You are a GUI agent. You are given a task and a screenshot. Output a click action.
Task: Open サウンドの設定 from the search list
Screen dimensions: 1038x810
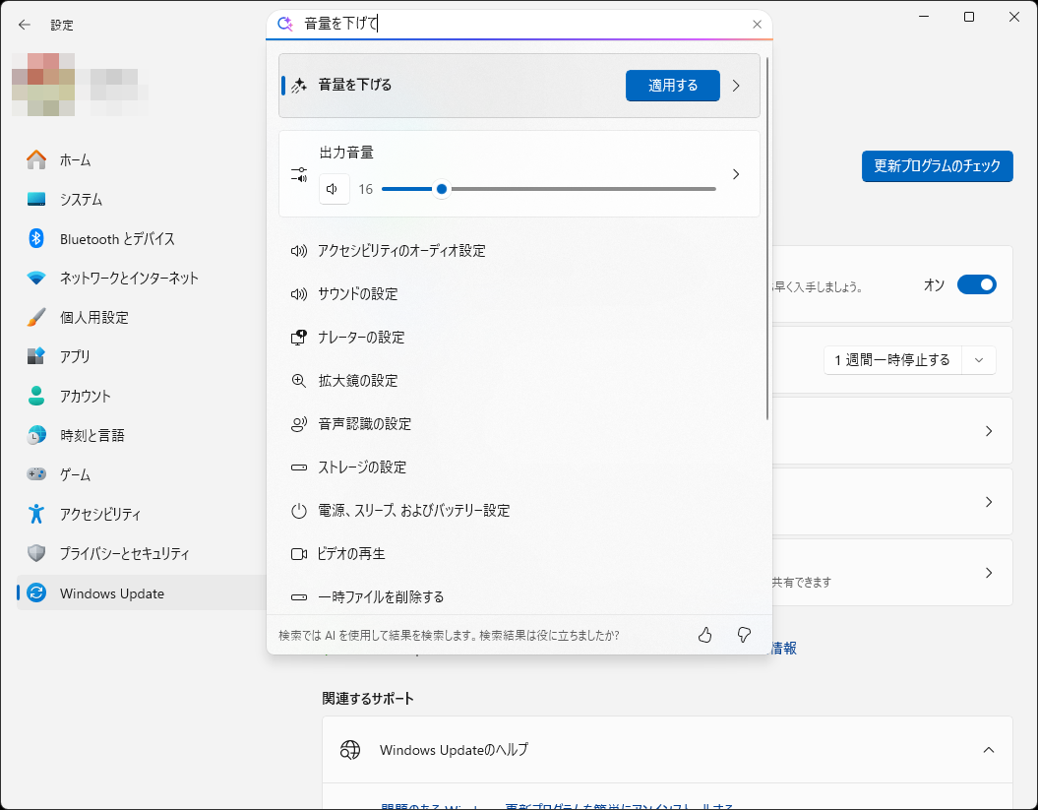coord(374,294)
